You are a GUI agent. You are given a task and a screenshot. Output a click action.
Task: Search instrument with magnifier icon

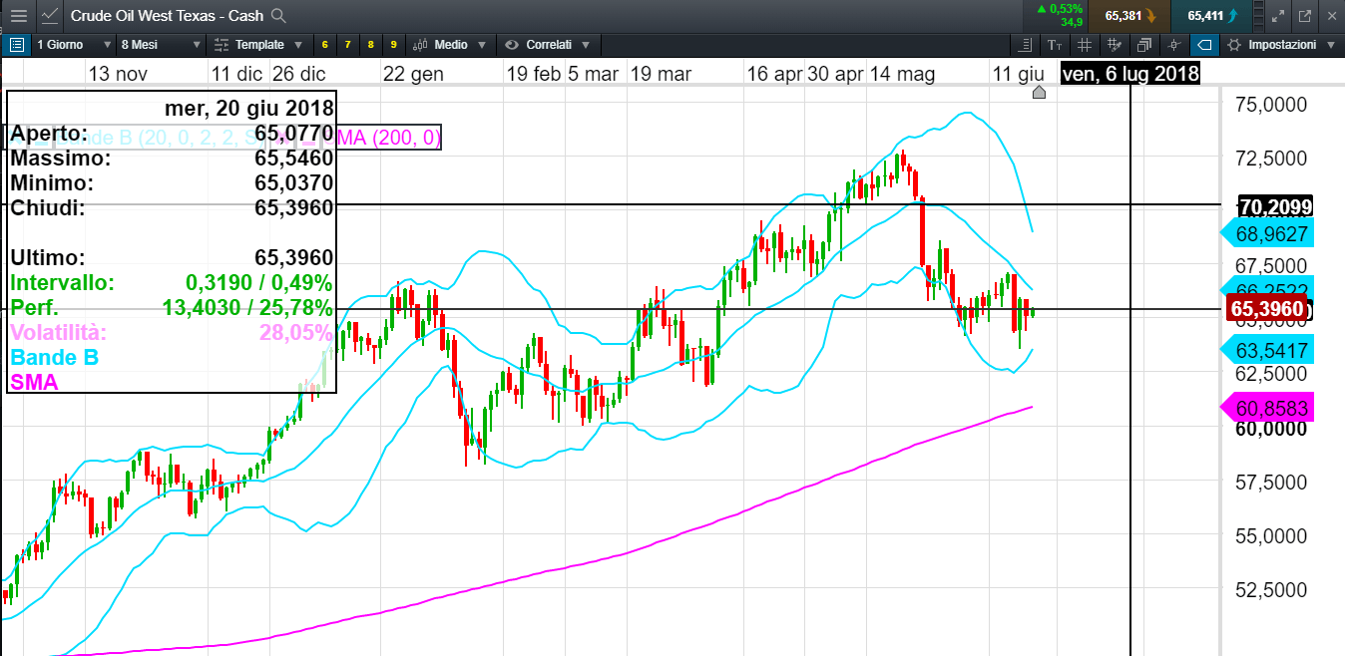tap(279, 15)
